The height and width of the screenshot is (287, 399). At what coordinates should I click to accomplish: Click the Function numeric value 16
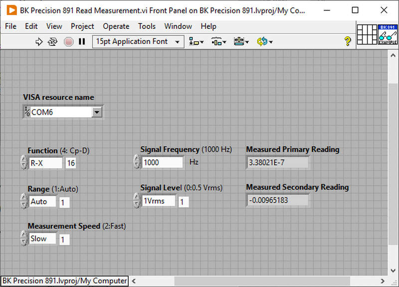pos(71,163)
